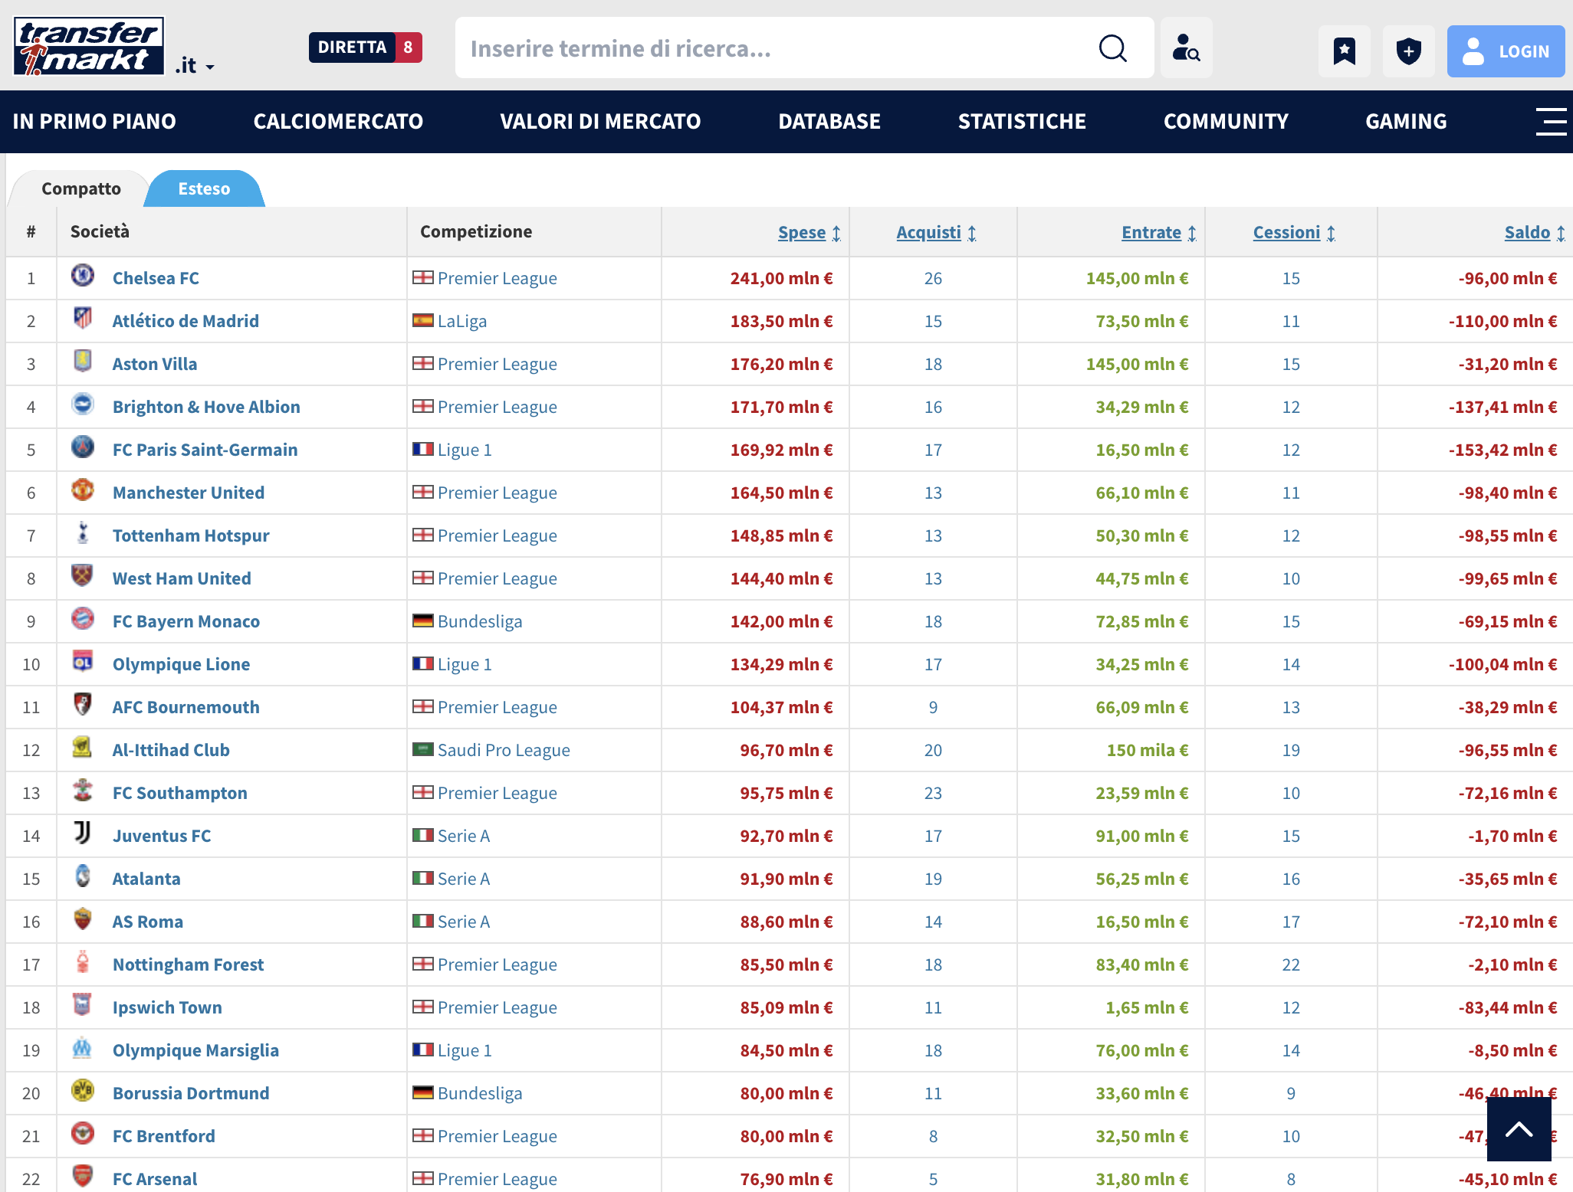Click the scroll-to-top arrow button
The width and height of the screenshot is (1573, 1192).
1519,1128
